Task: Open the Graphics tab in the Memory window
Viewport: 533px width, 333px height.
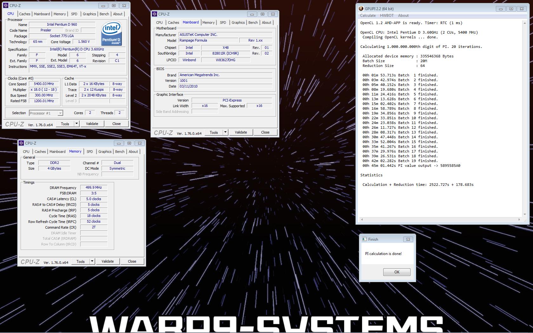Action: pyautogui.click(x=105, y=152)
